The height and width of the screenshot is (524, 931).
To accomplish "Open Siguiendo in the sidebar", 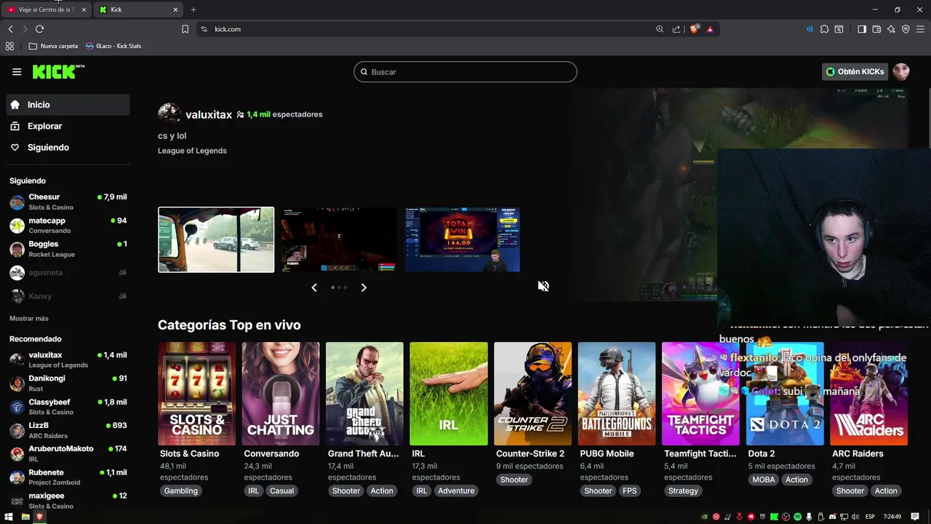I will coord(68,147).
